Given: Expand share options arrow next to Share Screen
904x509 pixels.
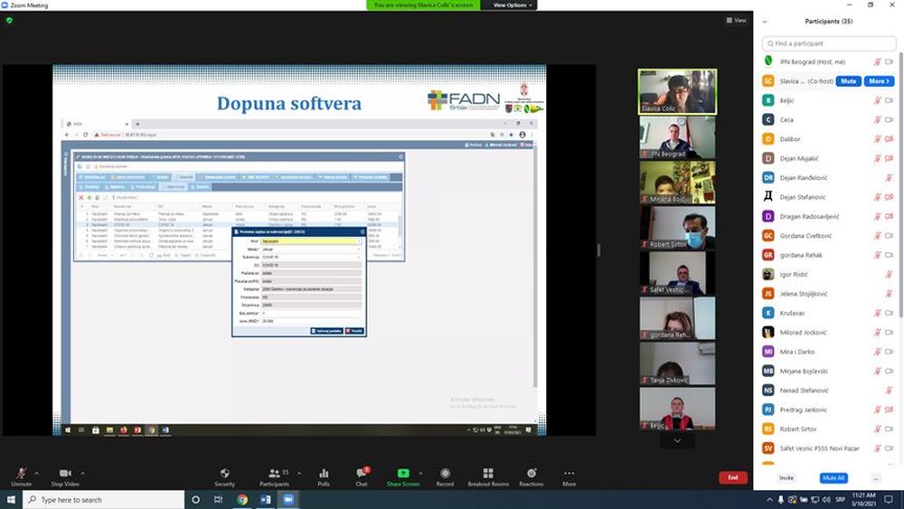Looking at the screenshot, I should [421, 473].
